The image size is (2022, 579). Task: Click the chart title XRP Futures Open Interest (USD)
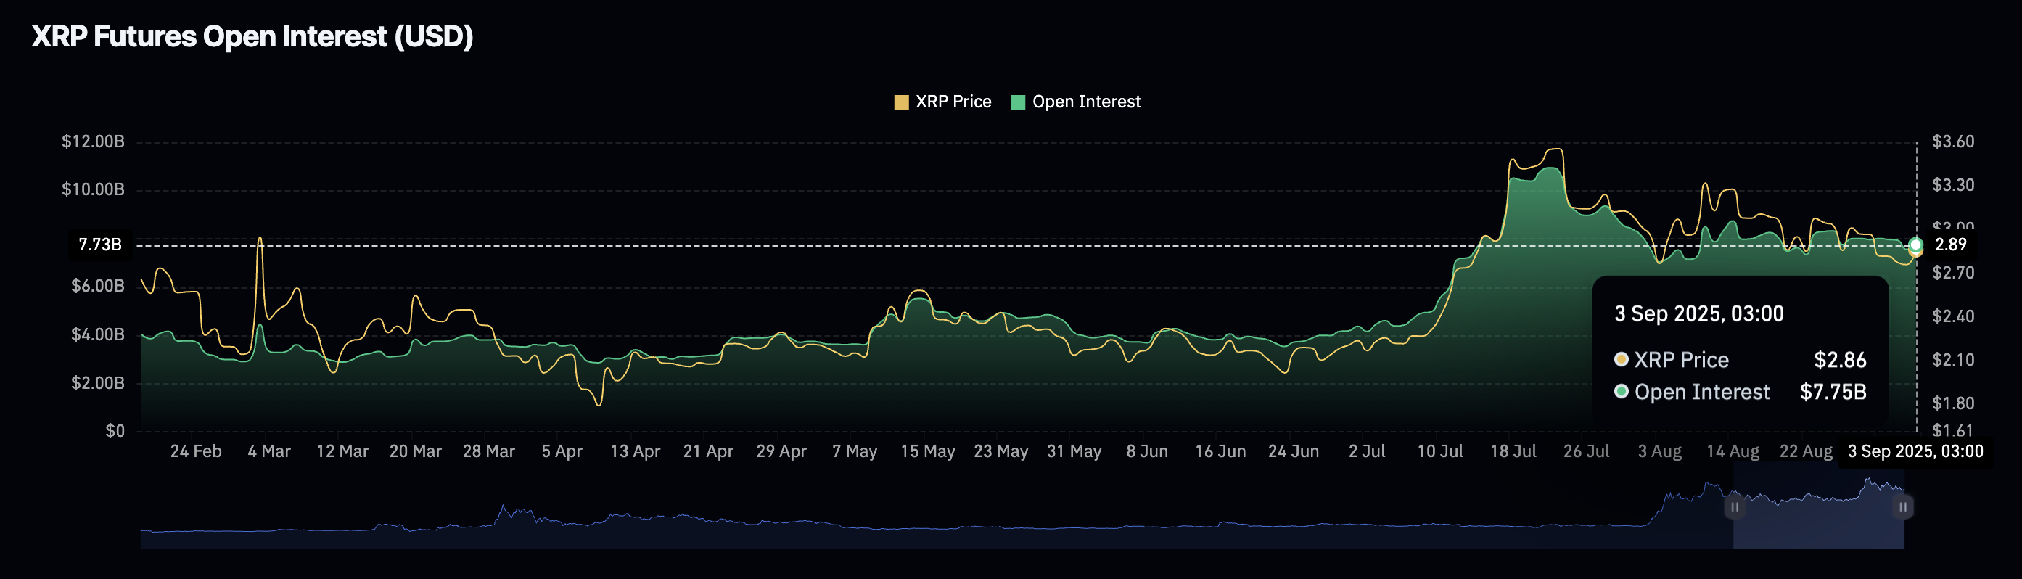coord(252,36)
